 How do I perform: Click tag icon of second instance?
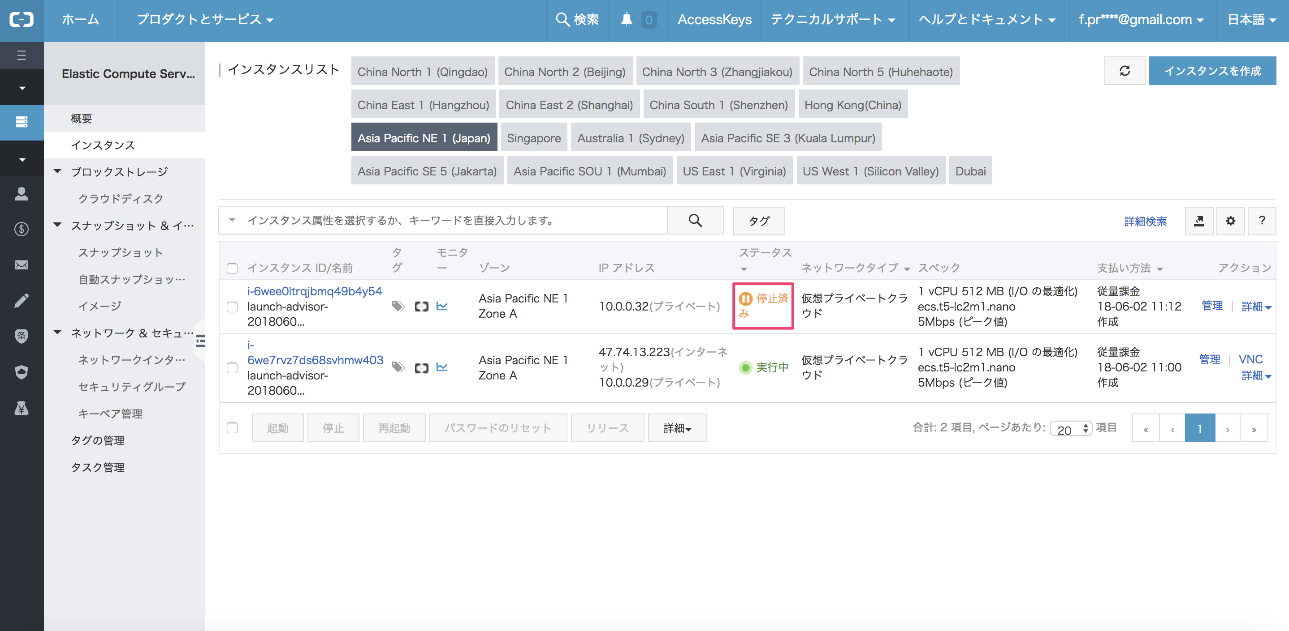(x=398, y=368)
